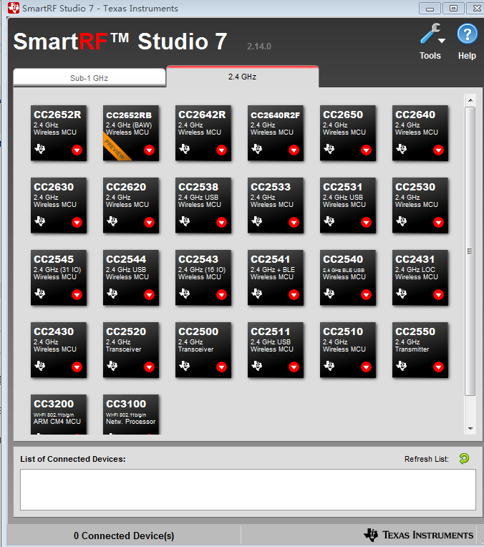Select the CC2642R device tile
This screenshot has width=484, height=547.
pos(203,133)
